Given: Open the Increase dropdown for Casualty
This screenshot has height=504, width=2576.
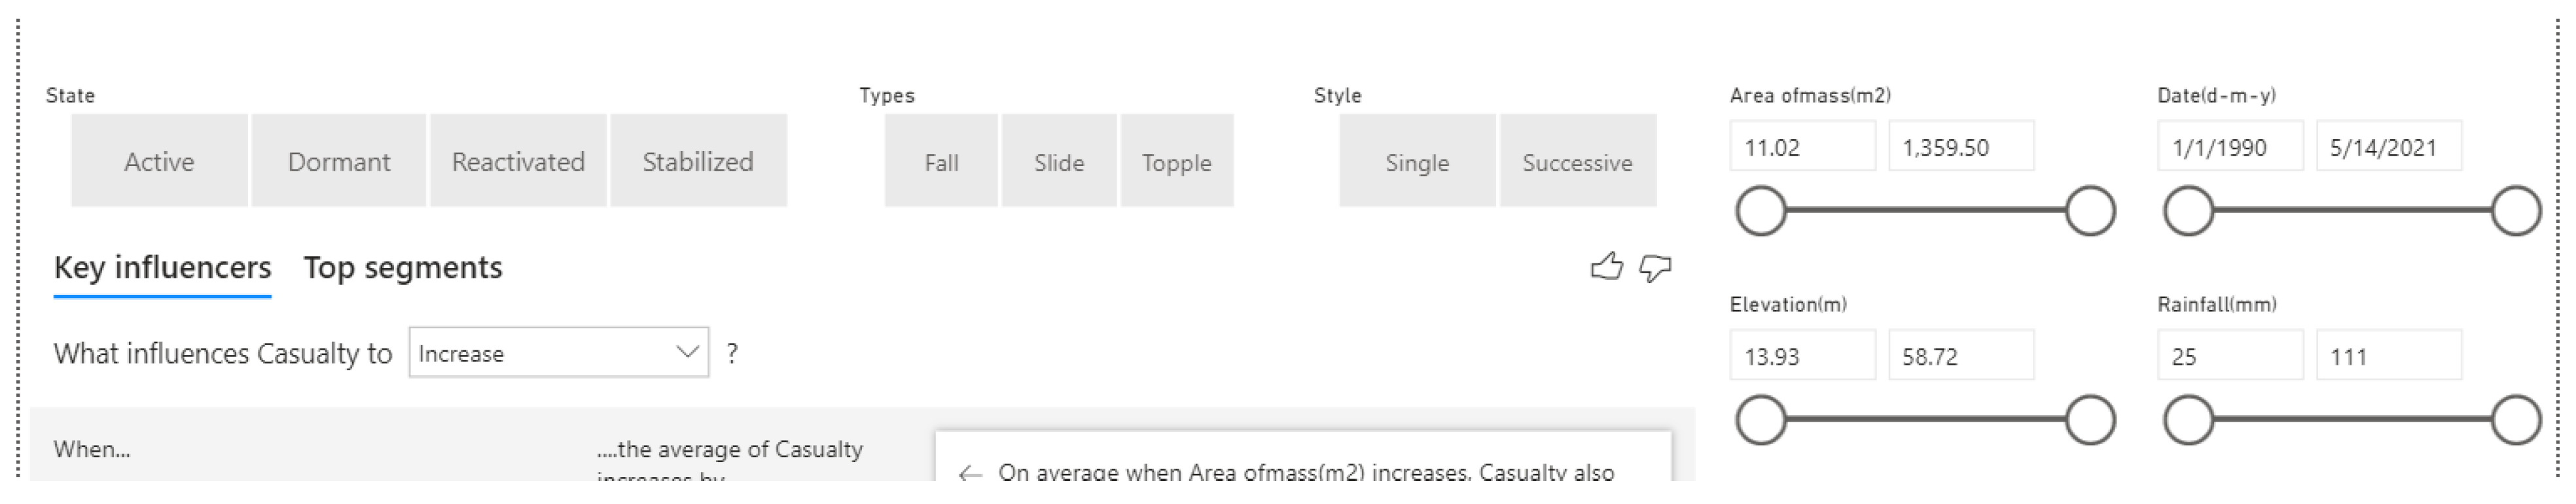Looking at the screenshot, I should pos(558,353).
